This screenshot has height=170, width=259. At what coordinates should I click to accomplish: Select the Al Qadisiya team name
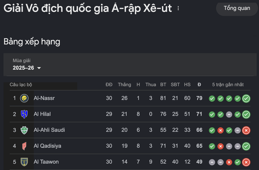[x=47, y=146]
